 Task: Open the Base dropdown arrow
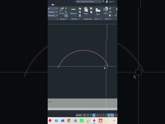98,16
